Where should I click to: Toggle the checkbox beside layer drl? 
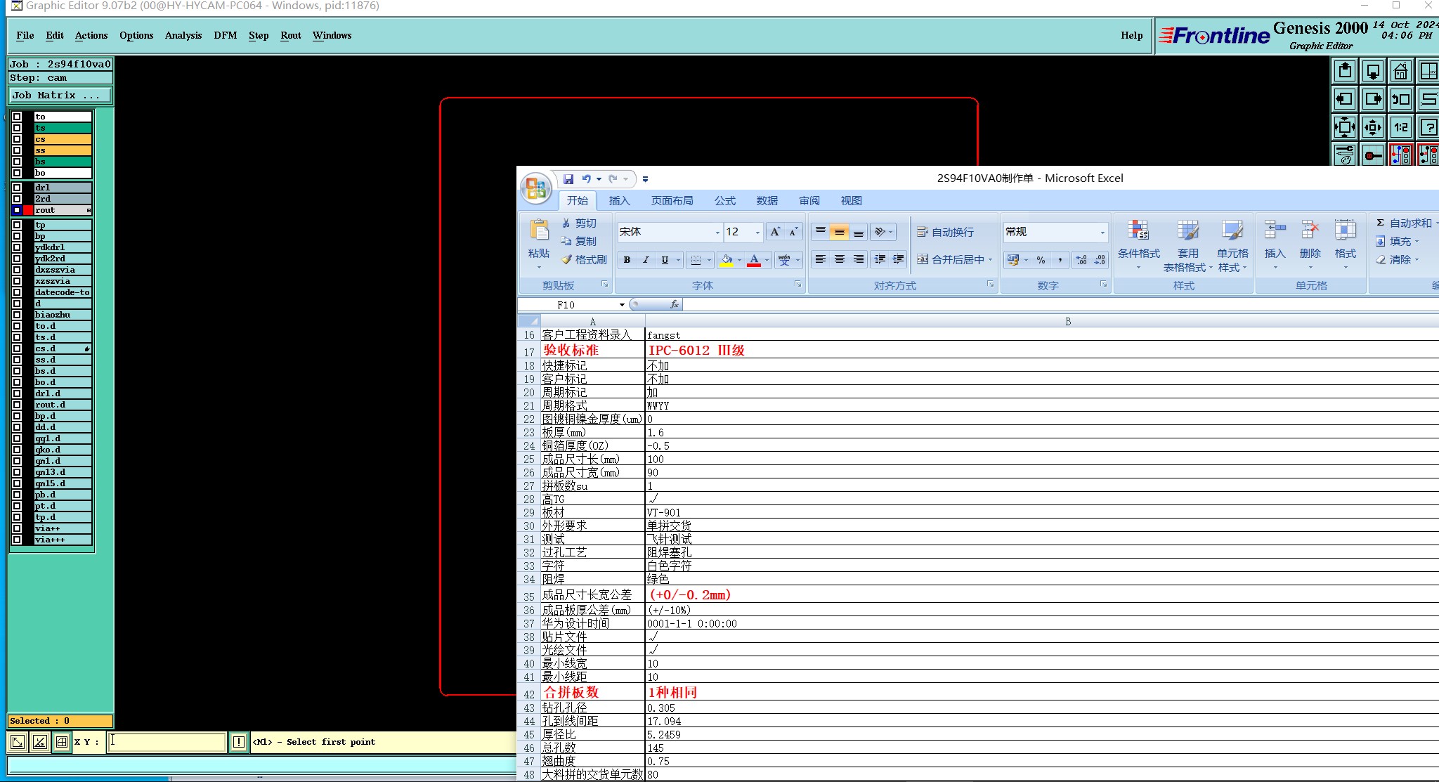17,188
